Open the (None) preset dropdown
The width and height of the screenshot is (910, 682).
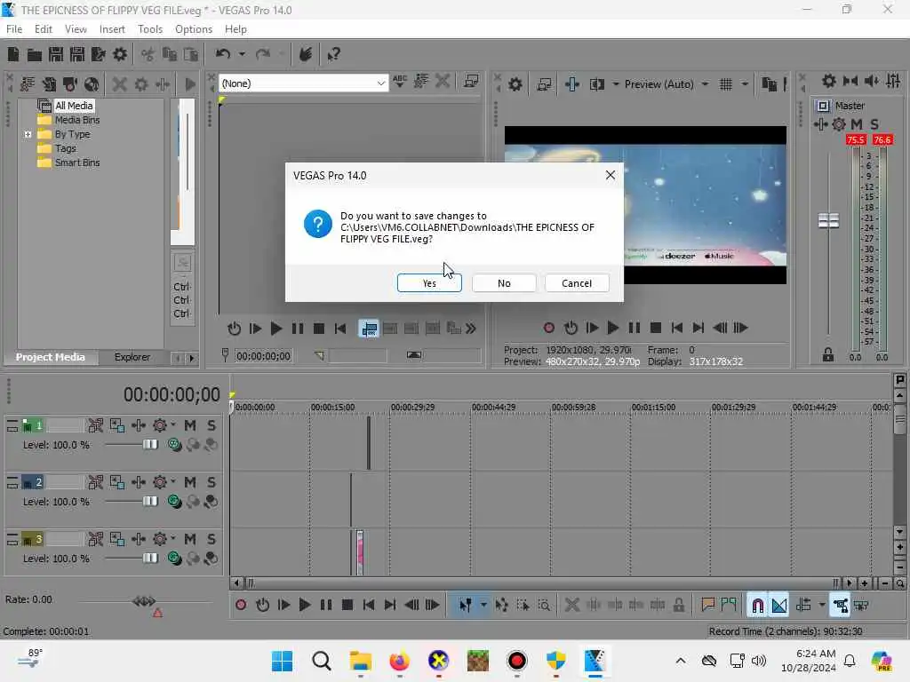(304, 83)
